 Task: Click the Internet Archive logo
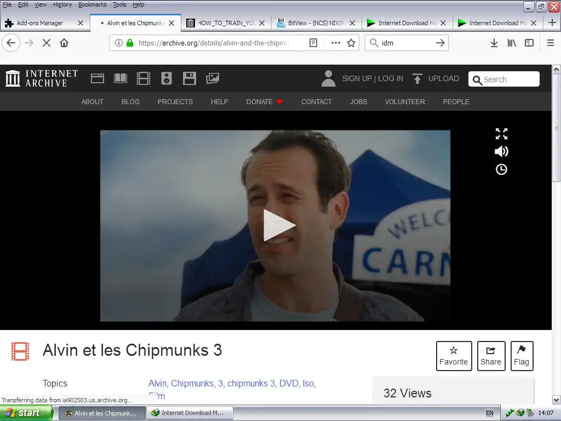(42, 78)
